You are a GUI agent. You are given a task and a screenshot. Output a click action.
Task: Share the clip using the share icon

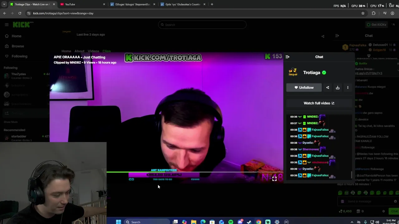pos(328,88)
